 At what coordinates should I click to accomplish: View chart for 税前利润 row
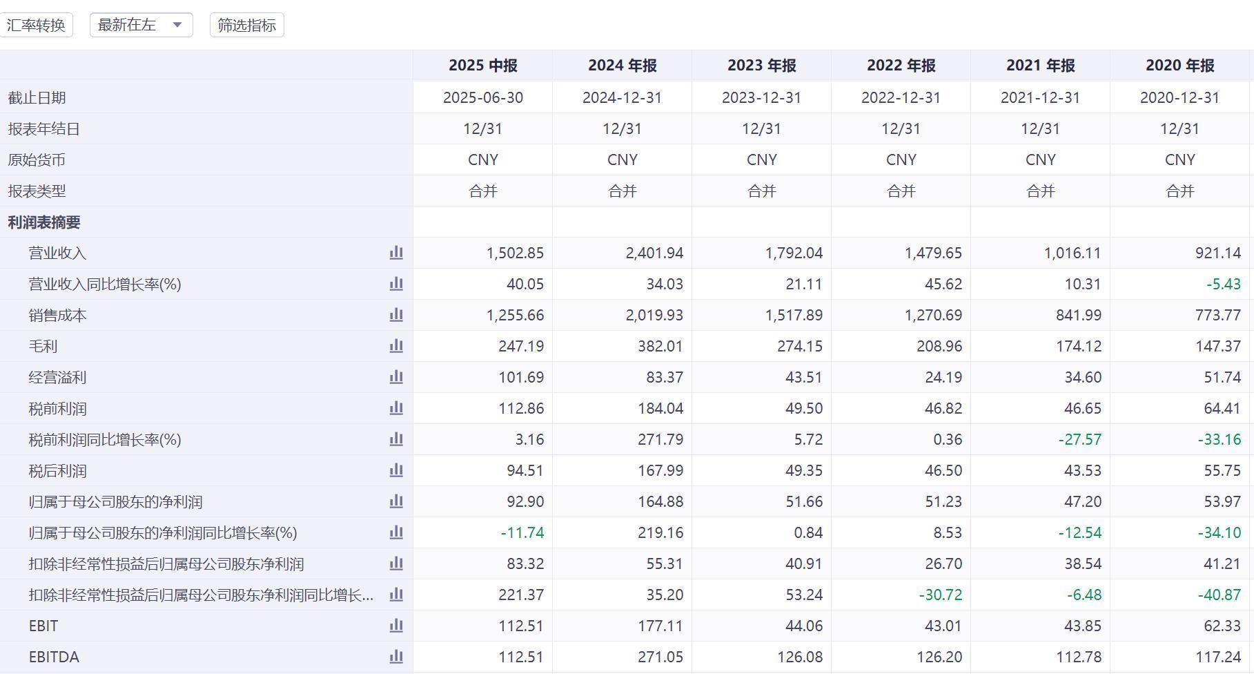396,408
